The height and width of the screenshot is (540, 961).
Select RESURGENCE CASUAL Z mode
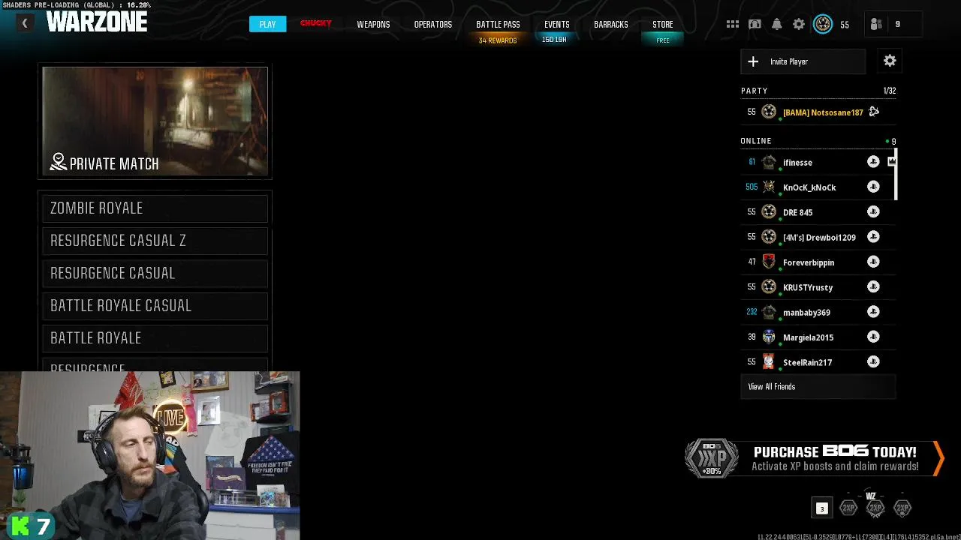(x=155, y=240)
